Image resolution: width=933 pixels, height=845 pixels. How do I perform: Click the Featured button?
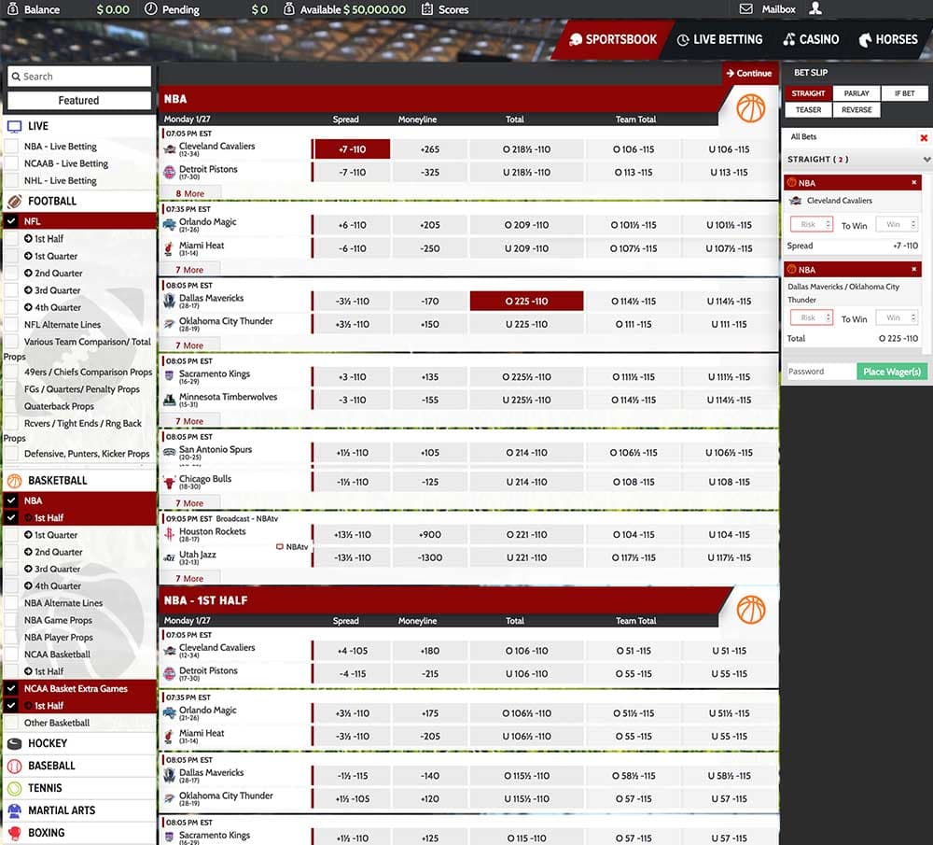[78, 101]
